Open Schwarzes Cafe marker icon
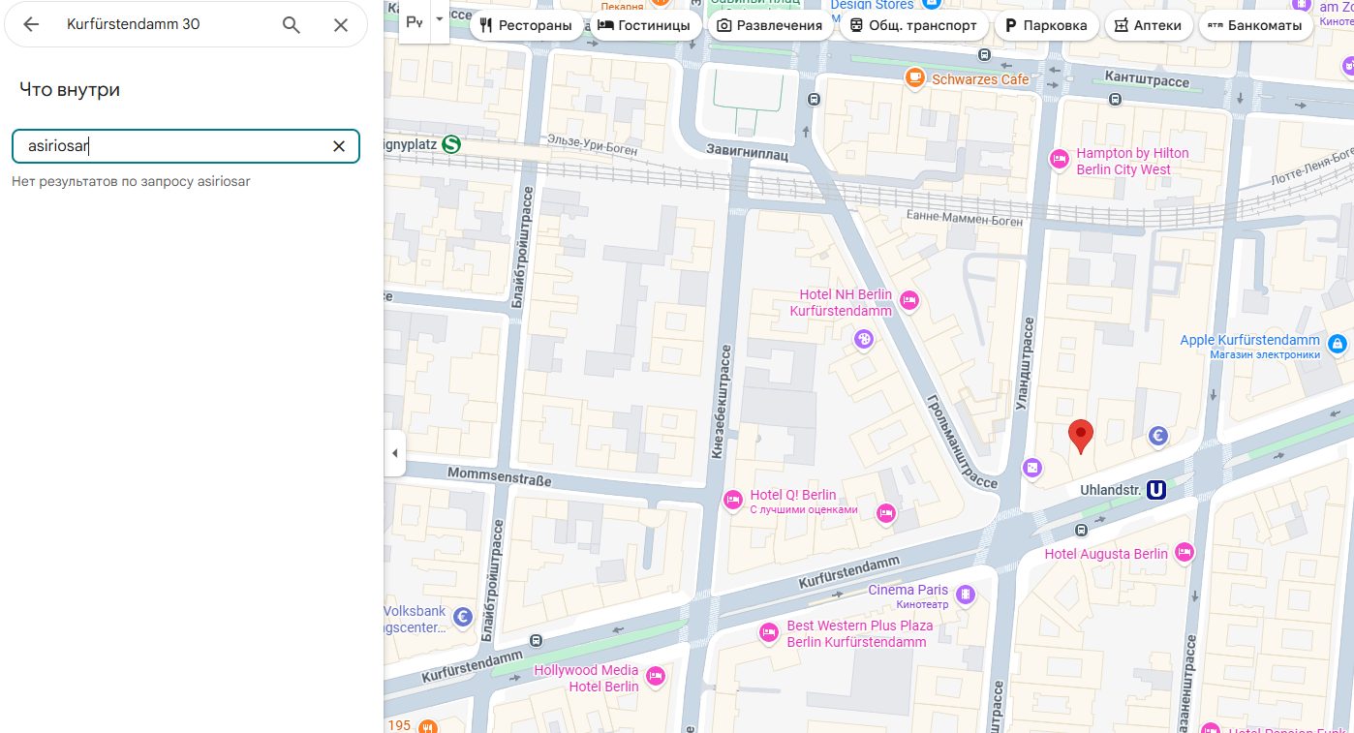Viewport: 1354px width, 733px height. pos(914,78)
